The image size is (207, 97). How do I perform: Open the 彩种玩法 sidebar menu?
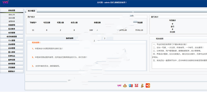pyautogui.click(x=12, y=56)
